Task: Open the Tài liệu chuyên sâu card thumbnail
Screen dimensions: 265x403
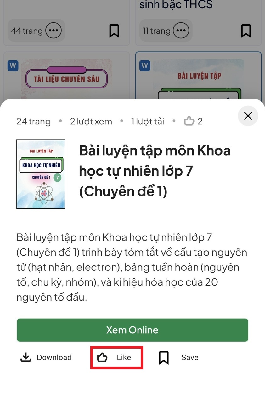Action: tap(67, 79)
